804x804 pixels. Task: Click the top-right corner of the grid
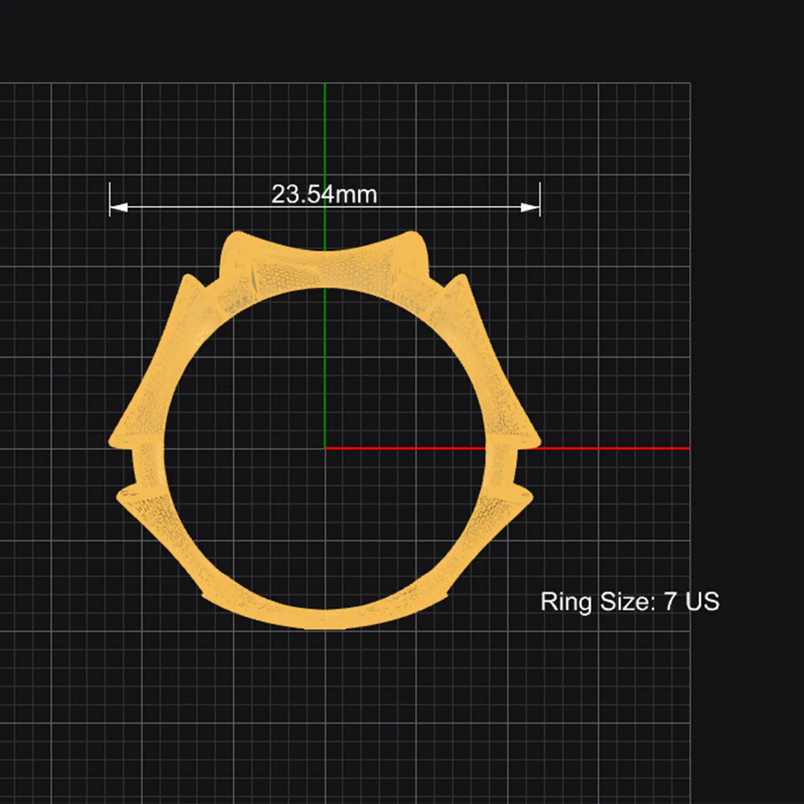pos(690,83)
